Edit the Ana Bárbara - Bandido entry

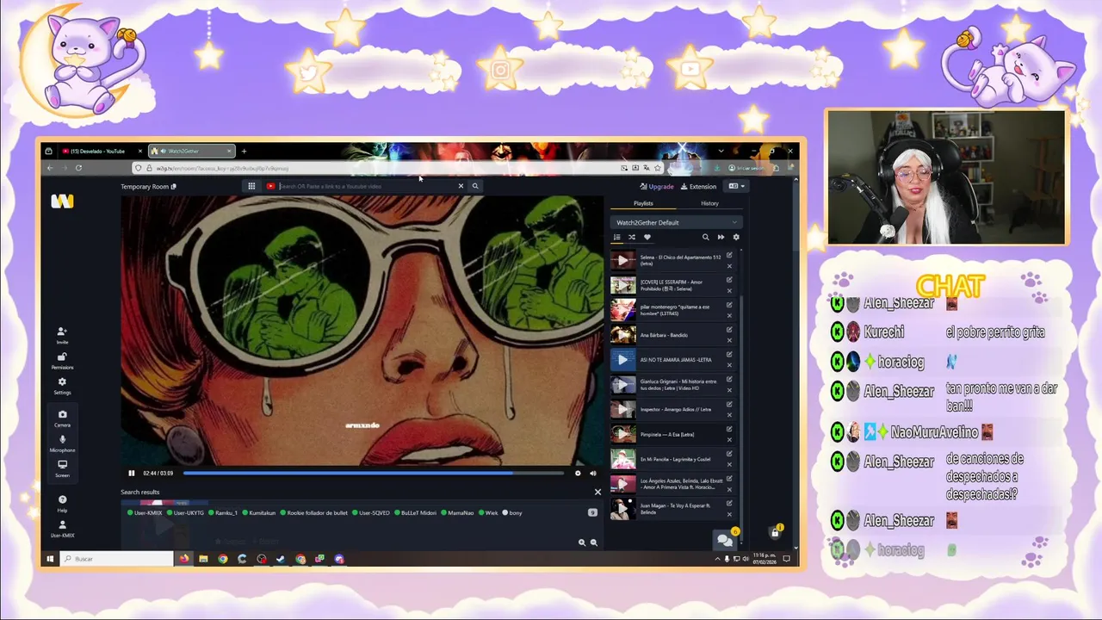(729, 330)
